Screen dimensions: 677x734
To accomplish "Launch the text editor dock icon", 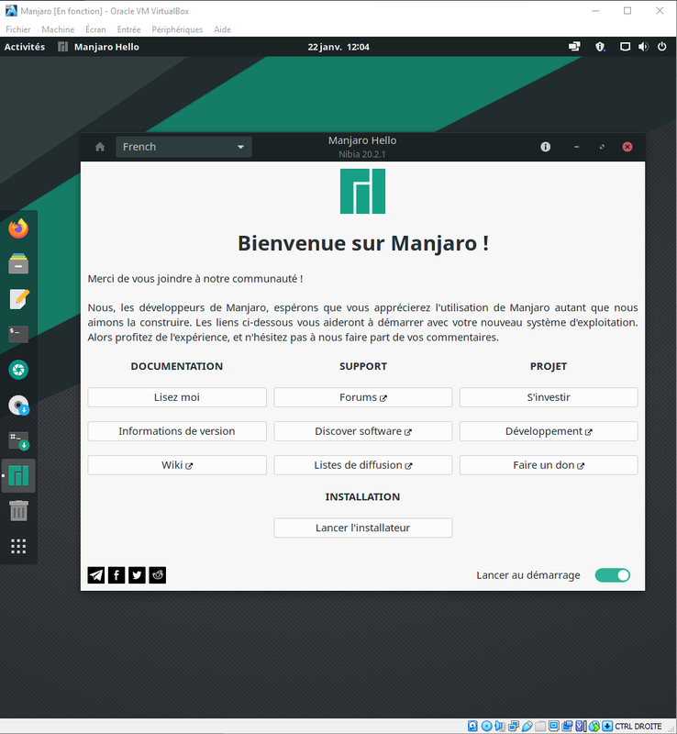I will (18, 299).
